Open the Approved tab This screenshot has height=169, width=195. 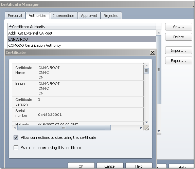(x=89, y=16)
